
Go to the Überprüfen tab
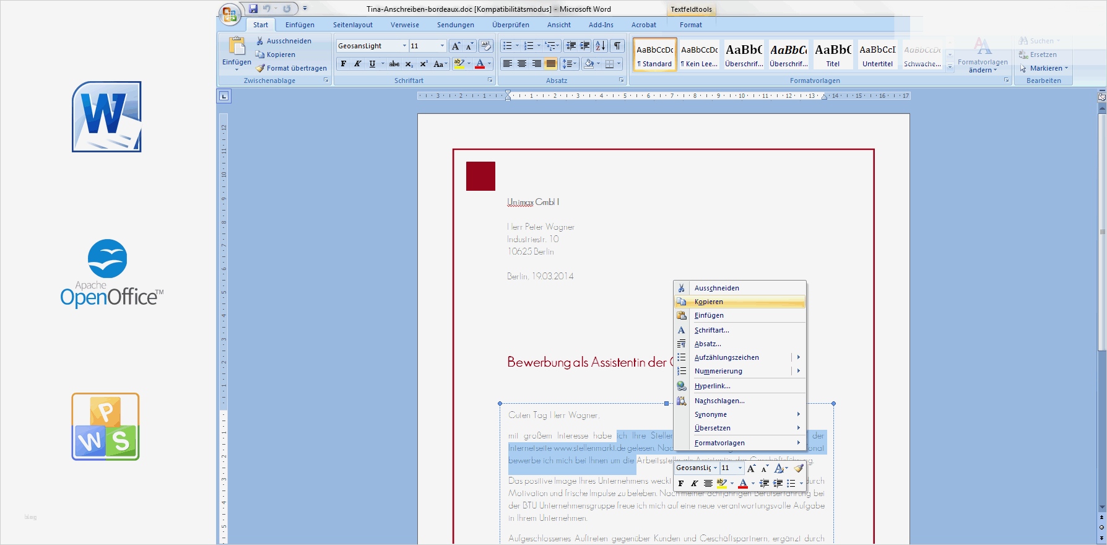511,25
